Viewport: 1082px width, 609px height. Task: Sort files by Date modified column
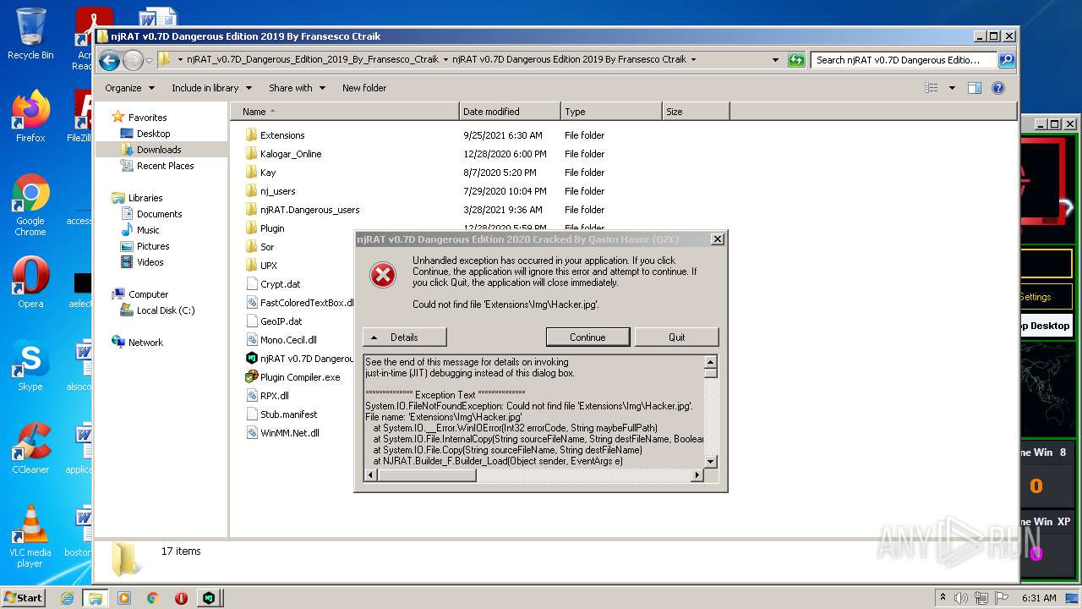(511, 112)
